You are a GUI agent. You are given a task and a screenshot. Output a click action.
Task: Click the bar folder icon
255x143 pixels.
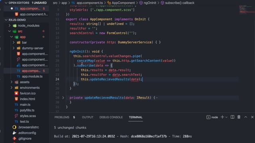coord(19,43)
